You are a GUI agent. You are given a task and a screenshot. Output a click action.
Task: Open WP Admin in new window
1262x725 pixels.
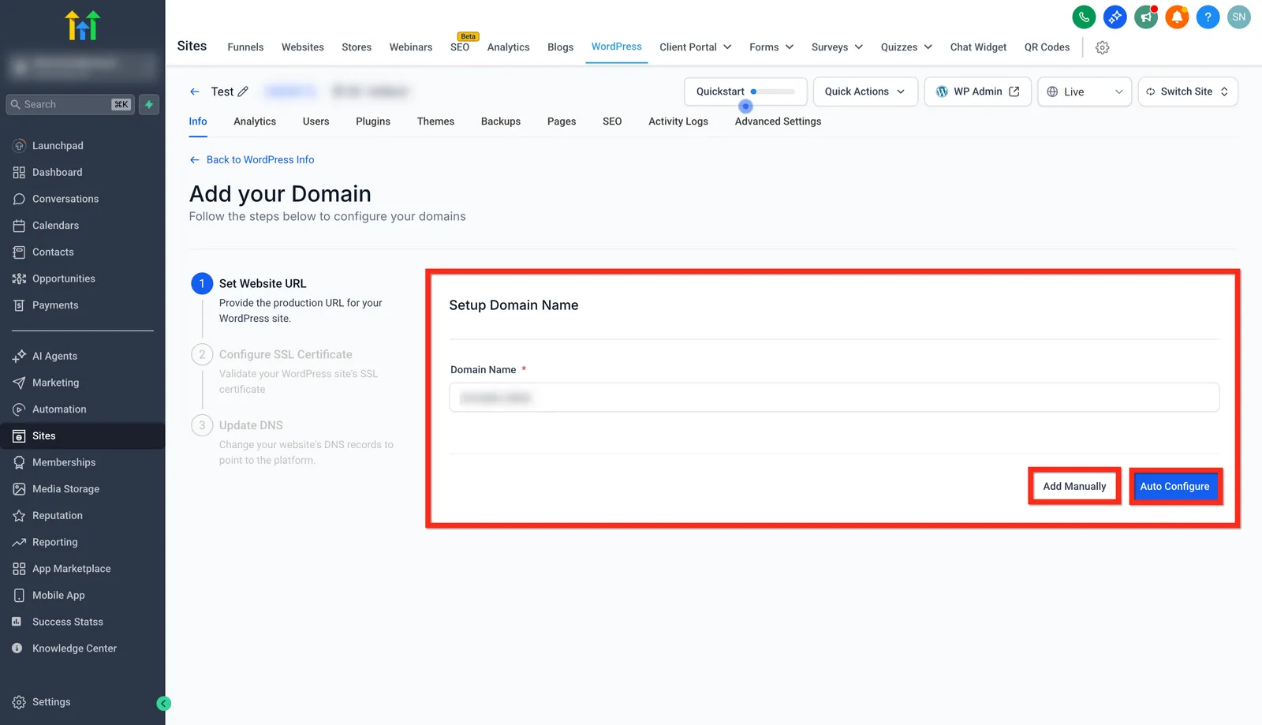coord(978,92)
